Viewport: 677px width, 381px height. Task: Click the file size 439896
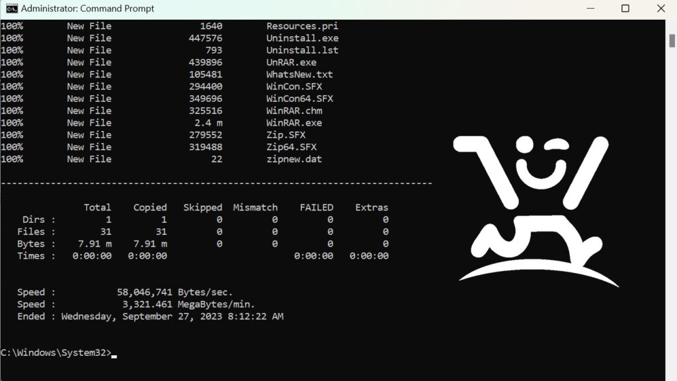pyautogui.click(x=206, y=62)
